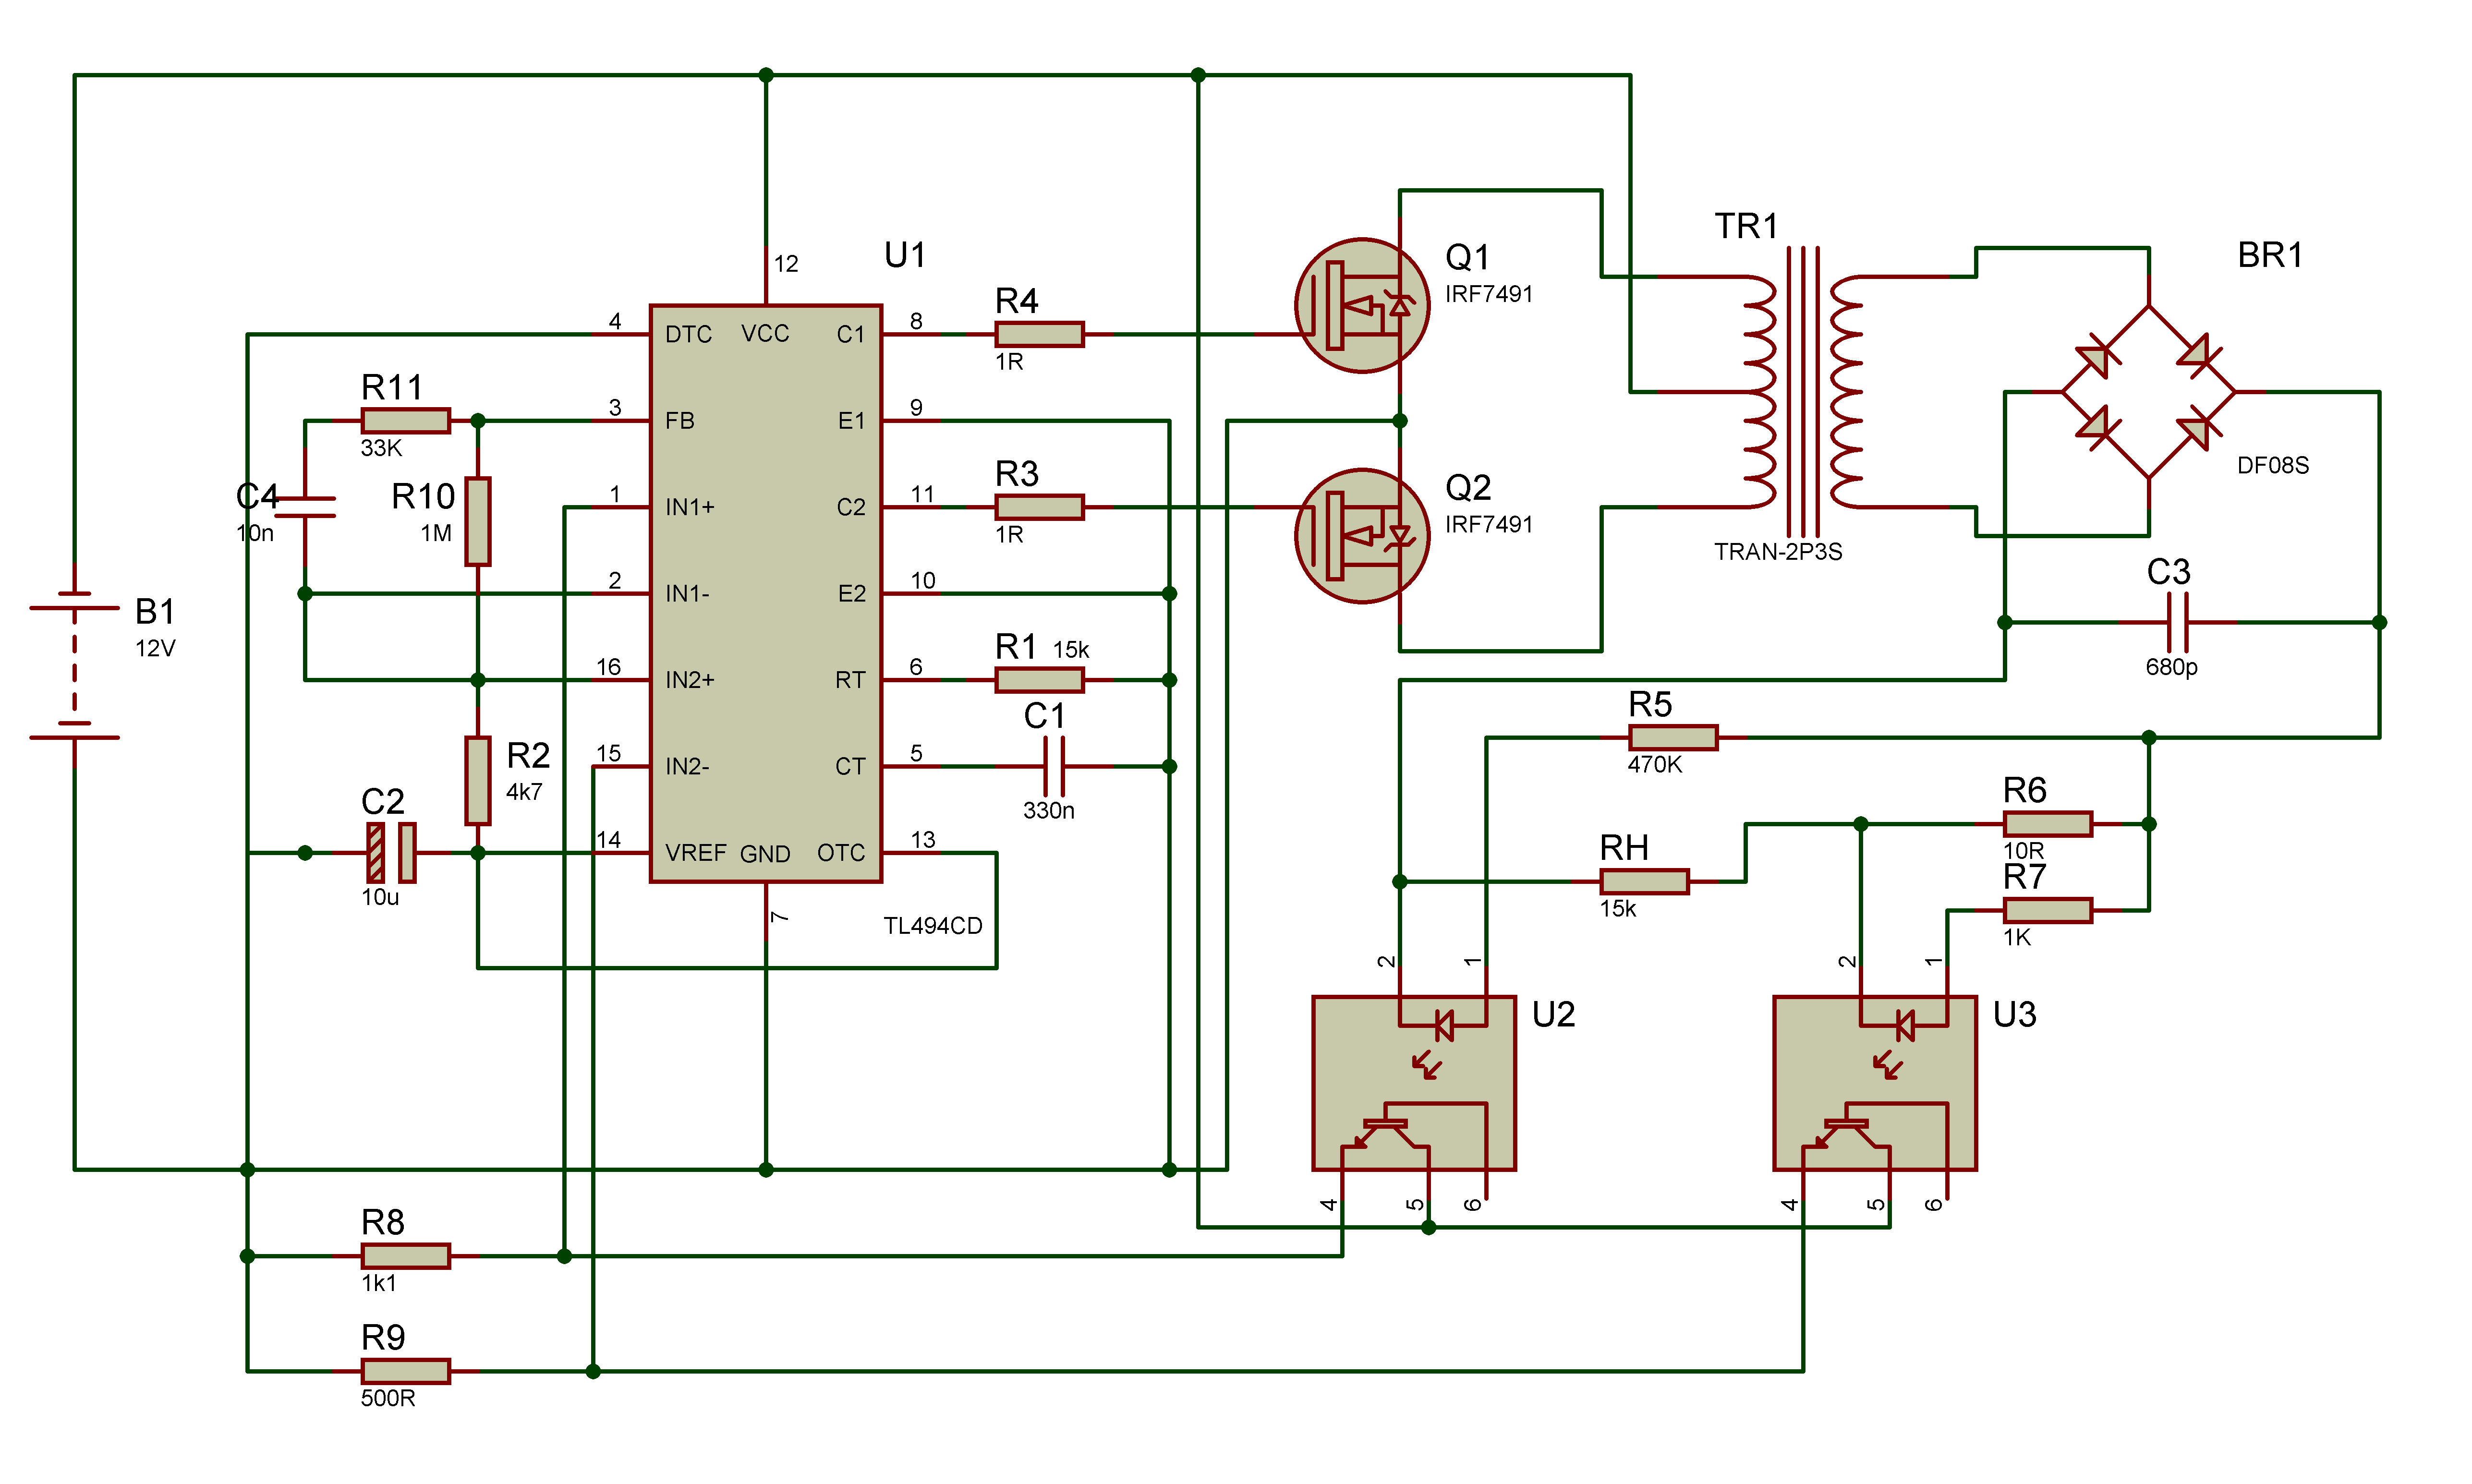The image size is (2472, 1484).
Task: Select the Q1 IRF7491 MOSFET symbol
Action: (x=1361, y=305)
